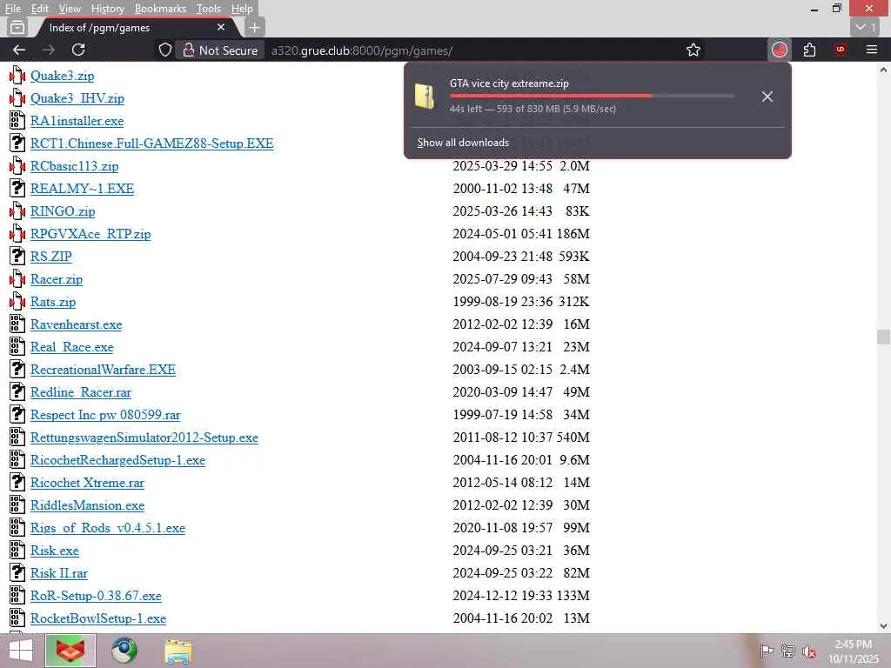
Task: Click the binary icon beside RocketBowlSetup-1.exe
Action: [x=17, y=618]
